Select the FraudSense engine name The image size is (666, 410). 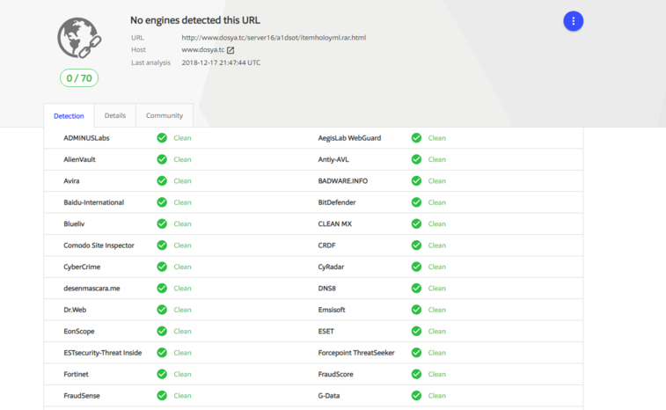(x=82, y=395)
